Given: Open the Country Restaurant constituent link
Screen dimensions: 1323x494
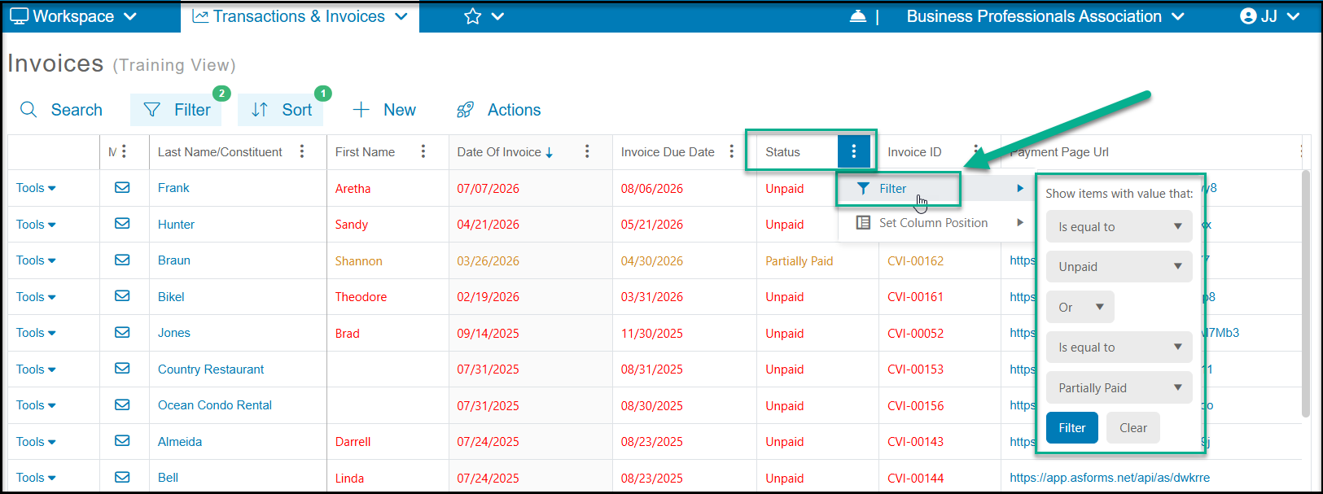Looking at the screenshot, I should pos(211,369).
